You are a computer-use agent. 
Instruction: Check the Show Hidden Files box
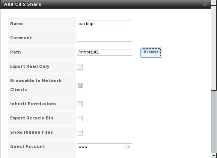point(80,133)
